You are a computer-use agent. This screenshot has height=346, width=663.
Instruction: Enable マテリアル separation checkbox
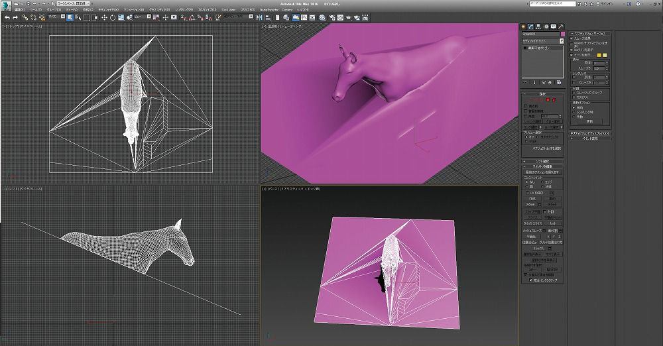click(x=573, y=97)
